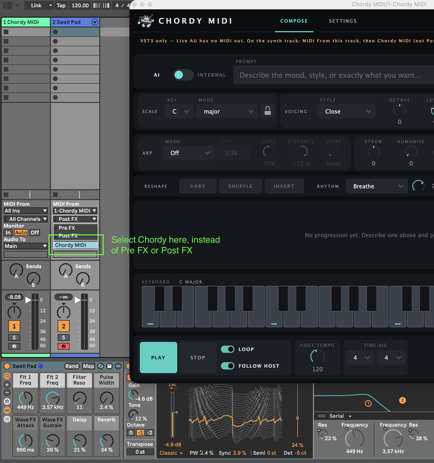Toggle the LOOP switch
The width and height of the screenshot is (434, 463).
pyautogui.click(x=227, y=349)
